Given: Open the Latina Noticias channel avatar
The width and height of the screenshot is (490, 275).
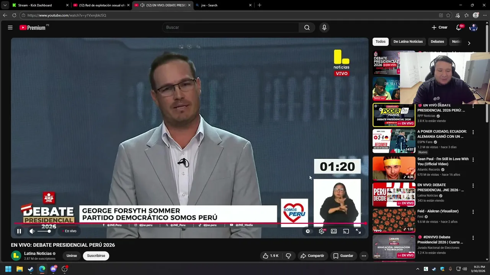Looking at the screenshot, I should point(16,256).
